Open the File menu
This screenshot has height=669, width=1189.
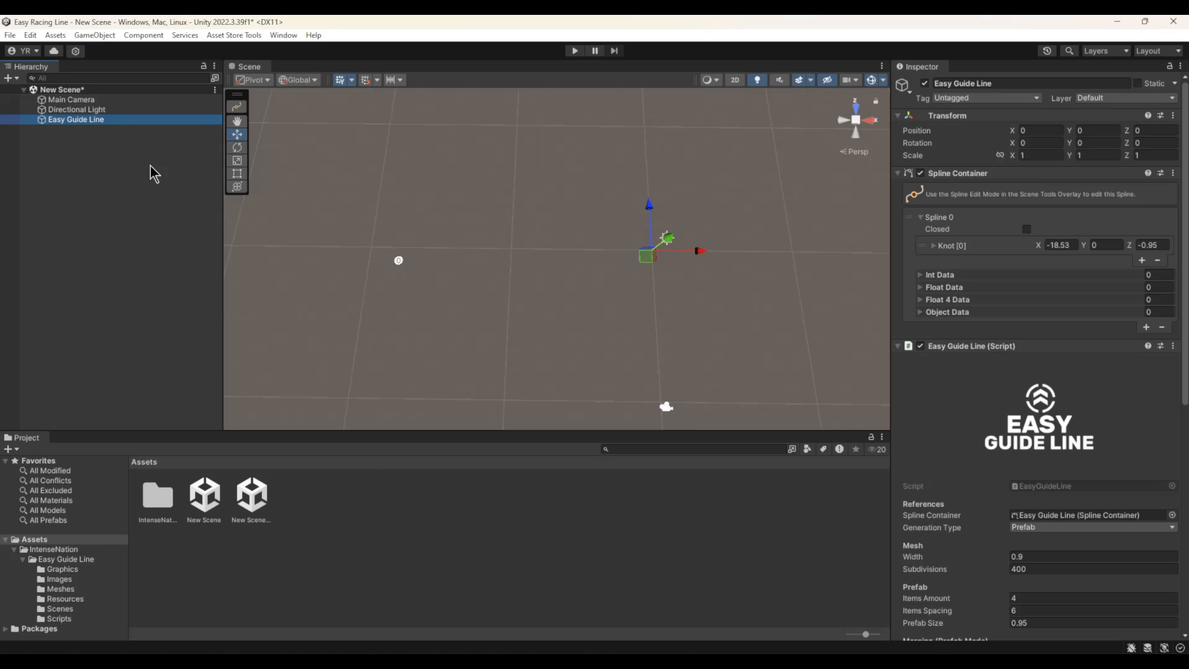pos(10,35)
